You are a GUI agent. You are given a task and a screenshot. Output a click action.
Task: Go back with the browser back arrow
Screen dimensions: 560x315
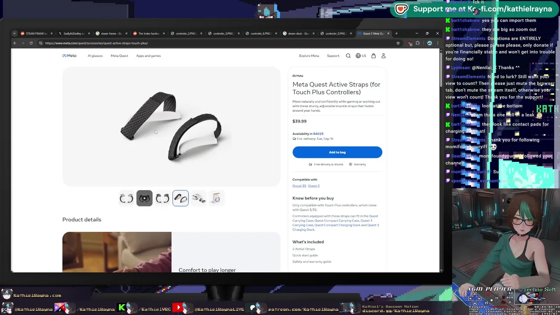click(x=14, y=43)
